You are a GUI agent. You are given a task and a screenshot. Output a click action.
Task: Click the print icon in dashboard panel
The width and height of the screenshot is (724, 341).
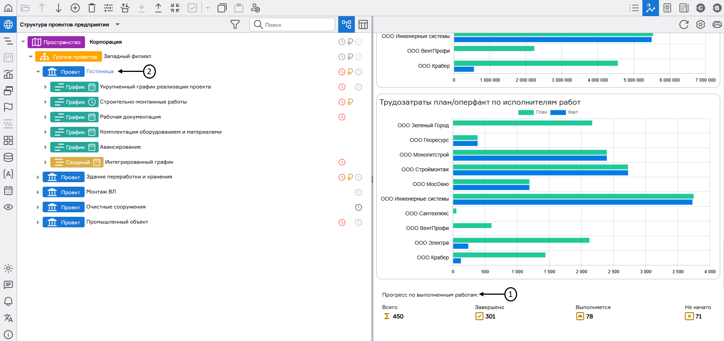tap(716, 24)
